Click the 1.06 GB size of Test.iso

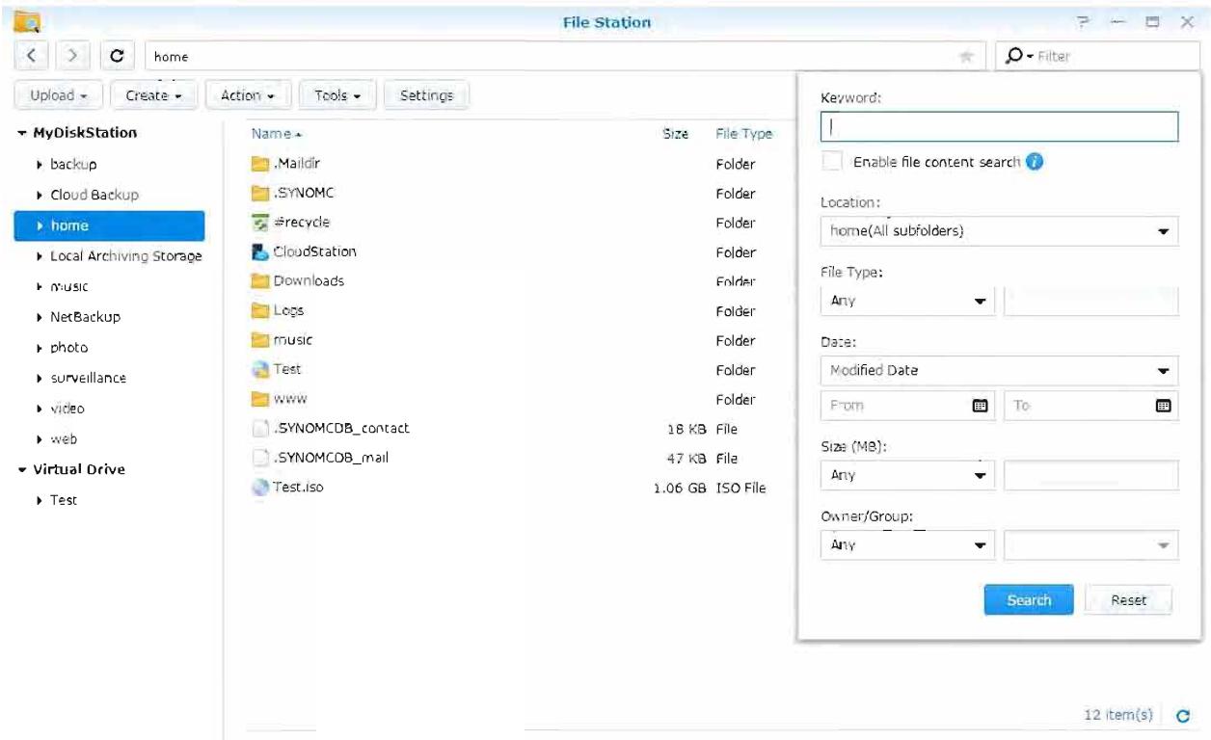[682, 488]
